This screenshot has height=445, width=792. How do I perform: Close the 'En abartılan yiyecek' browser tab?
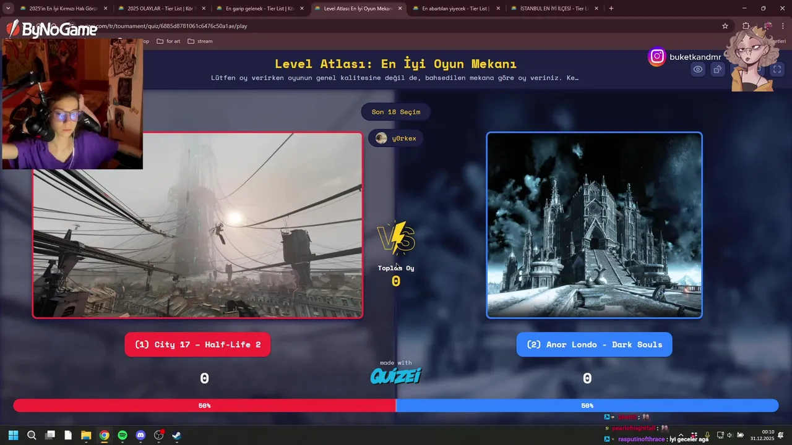(x=498, y=9)
